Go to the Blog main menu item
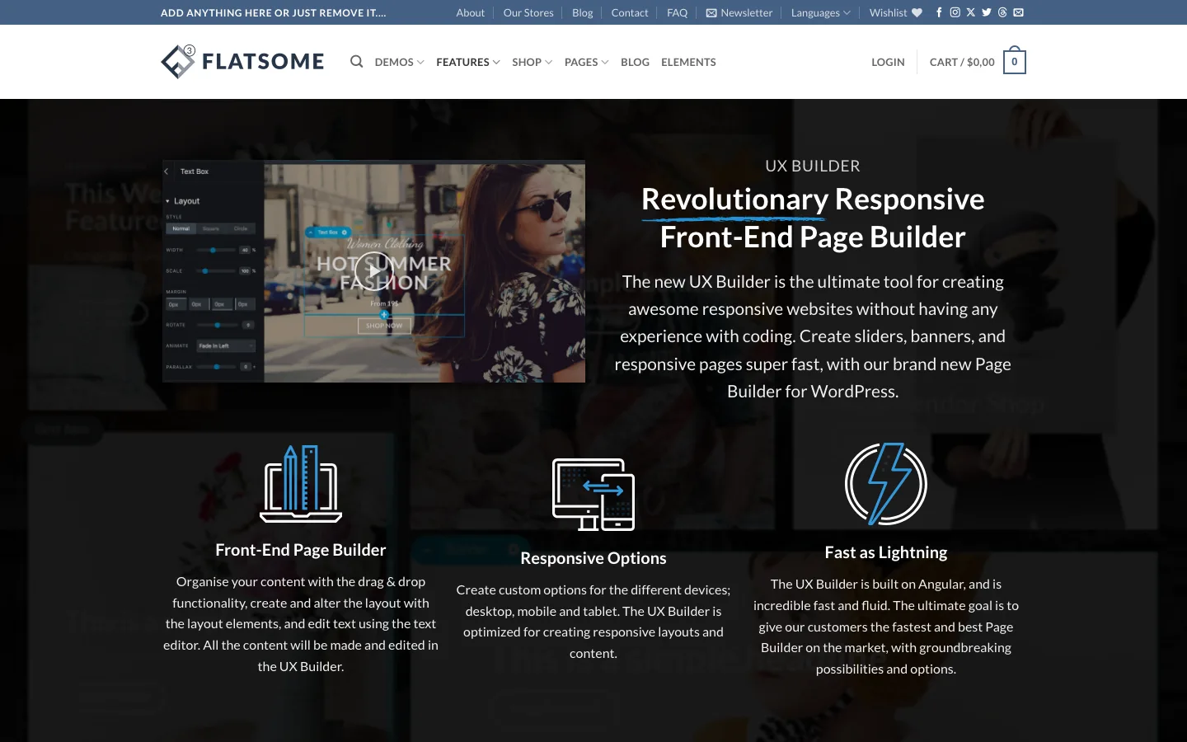Image resolution: width=1187 pixels, height=742 pixels. pyautogui.click(x=635, y=62)
